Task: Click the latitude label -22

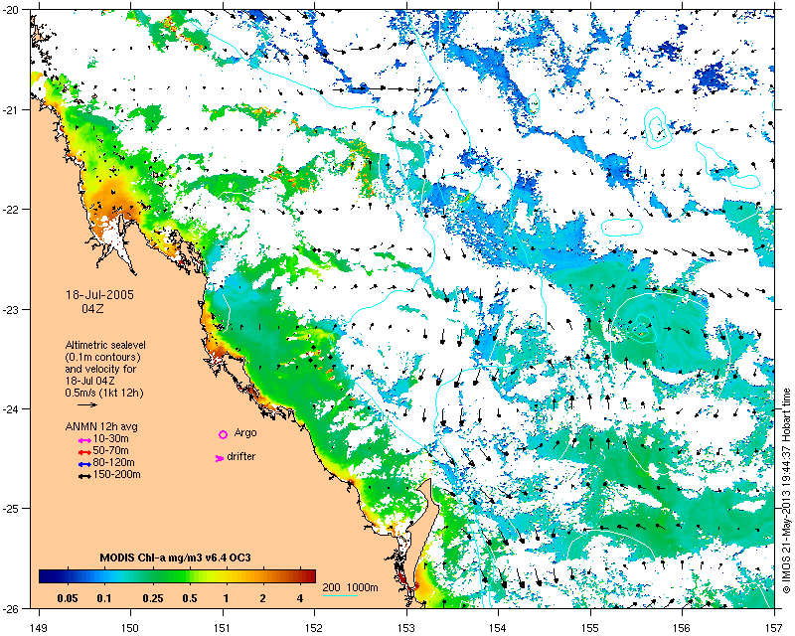Action: click(11, 210)
